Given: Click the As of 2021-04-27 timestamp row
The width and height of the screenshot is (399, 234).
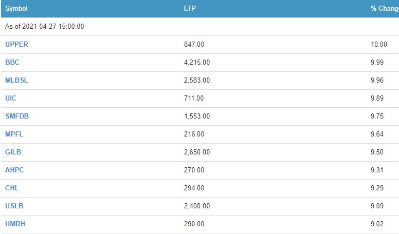Looking at the screenshot, I should (x=45, y=27).
